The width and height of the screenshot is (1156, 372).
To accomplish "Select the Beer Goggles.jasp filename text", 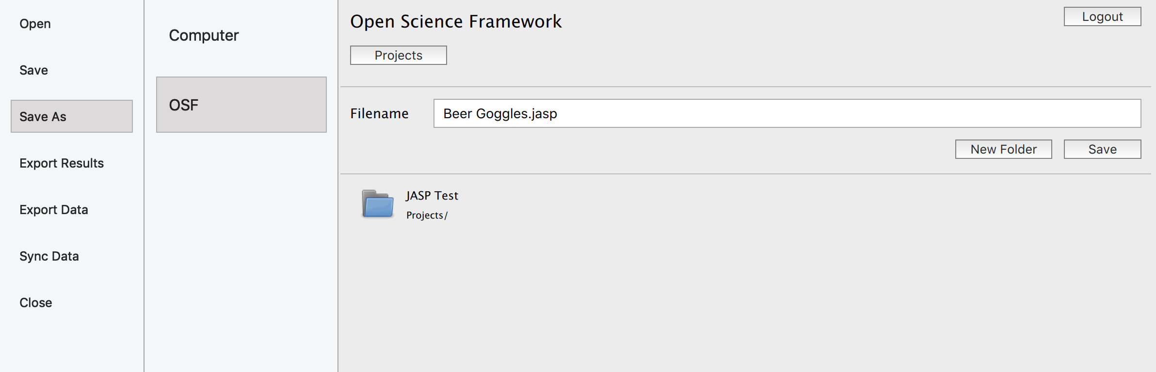I will 499,114.
